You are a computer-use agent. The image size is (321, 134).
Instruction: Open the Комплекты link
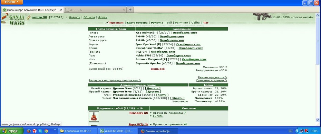point(180,102)
